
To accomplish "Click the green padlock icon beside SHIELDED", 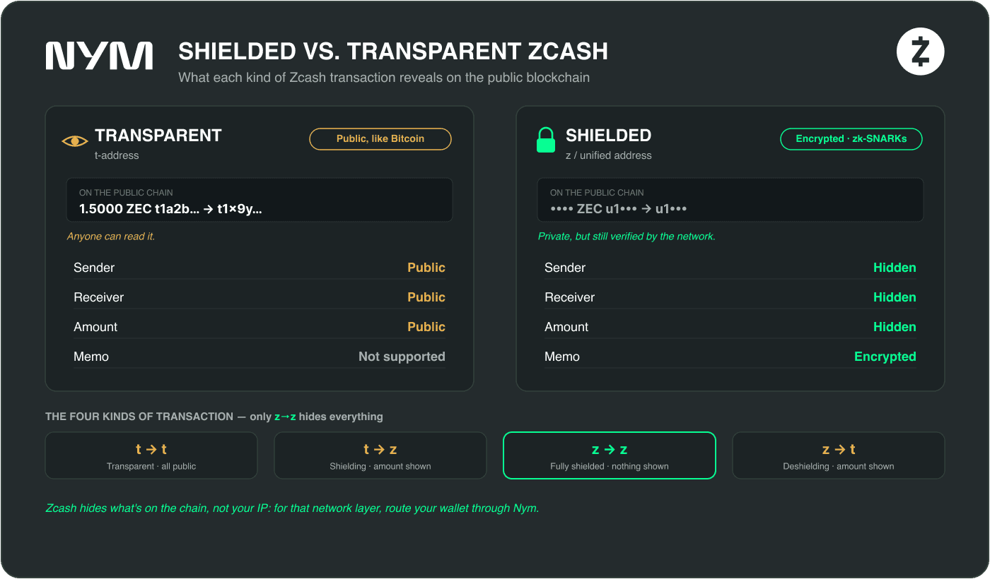I will 546,140.
